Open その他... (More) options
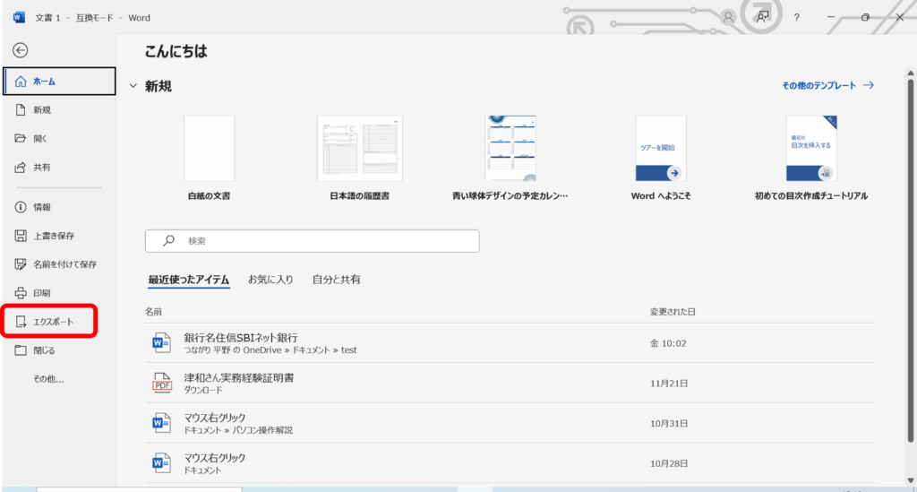Viewport: 917px width, 492px height. [48, 379]
